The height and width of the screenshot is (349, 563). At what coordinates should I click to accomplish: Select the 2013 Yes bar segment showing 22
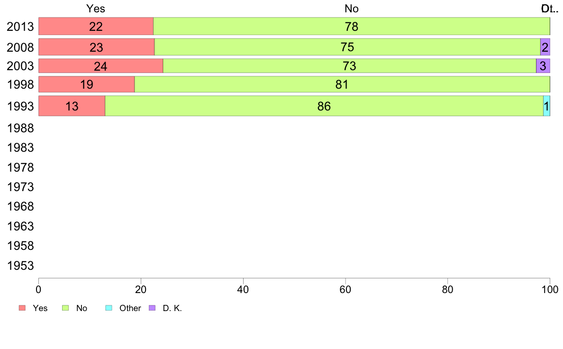(x=96, y=26)
